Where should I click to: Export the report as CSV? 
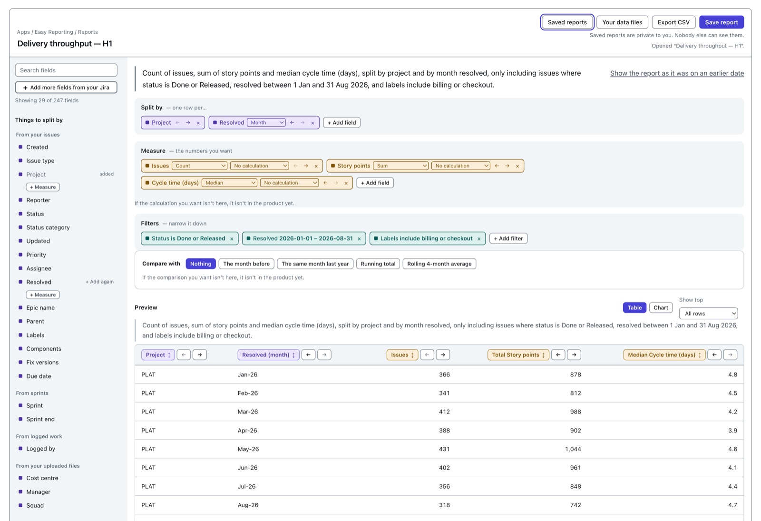673,22
